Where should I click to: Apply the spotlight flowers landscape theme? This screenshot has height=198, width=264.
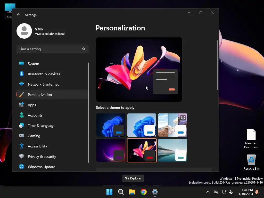(x=173, y=125)
